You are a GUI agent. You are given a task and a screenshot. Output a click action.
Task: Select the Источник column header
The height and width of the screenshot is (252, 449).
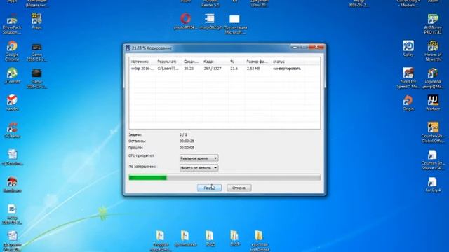coord(142,62)
